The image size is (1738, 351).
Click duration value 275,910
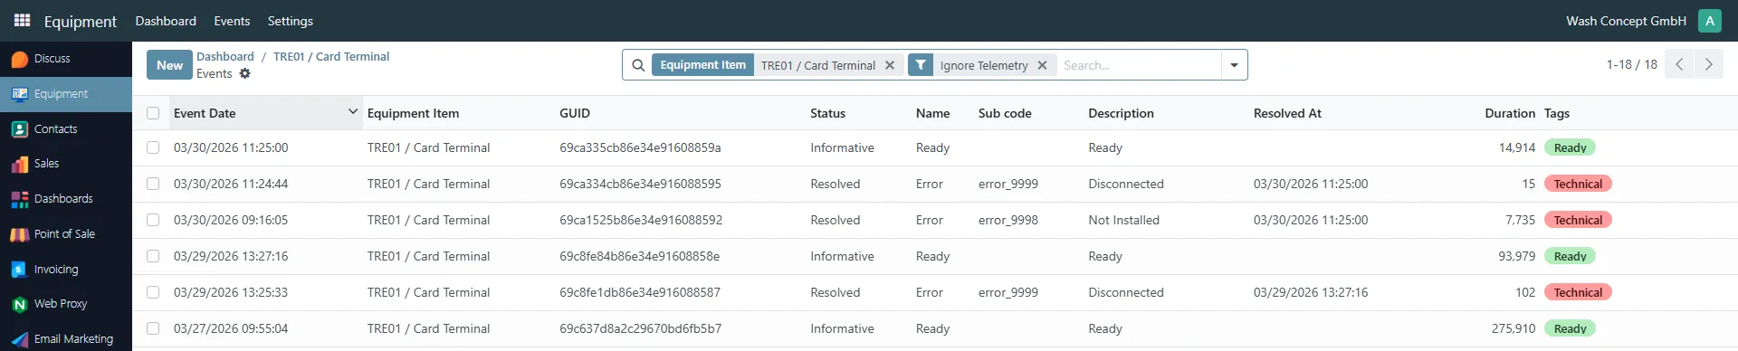(x=1514, y=328)
